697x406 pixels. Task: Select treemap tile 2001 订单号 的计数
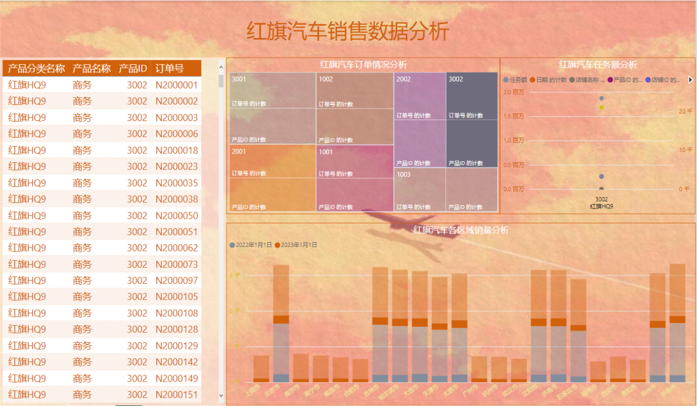pyautogui.click(x=273, y=162)
